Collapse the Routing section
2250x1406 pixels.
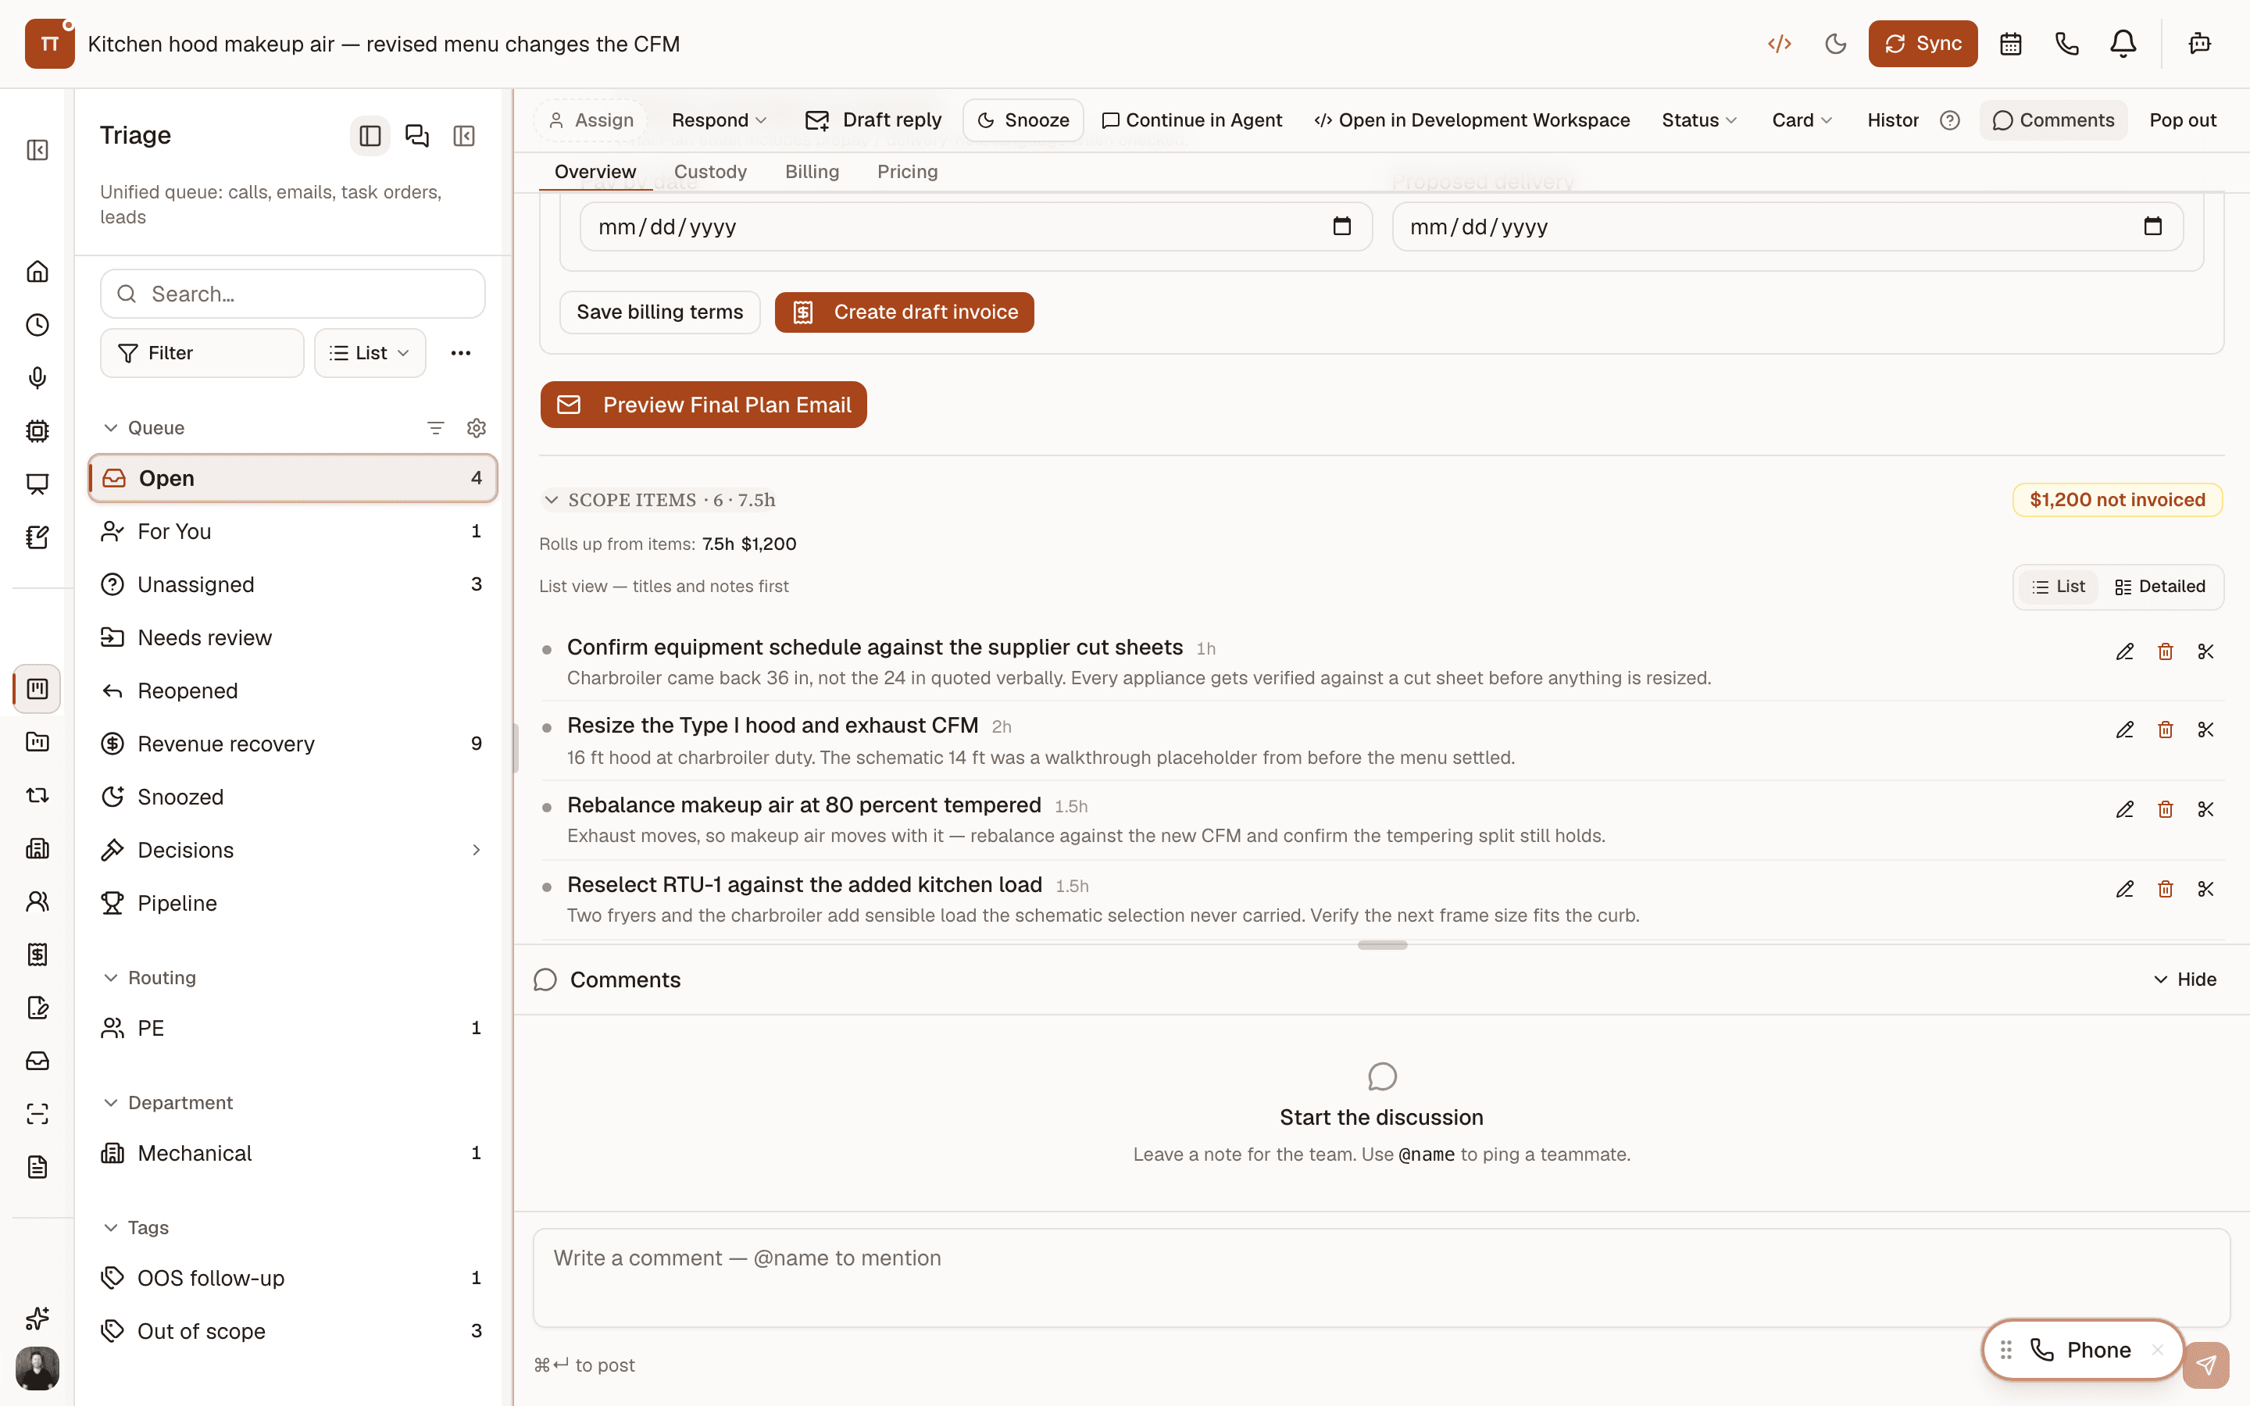pyautogui.click(x=111, y=977)
